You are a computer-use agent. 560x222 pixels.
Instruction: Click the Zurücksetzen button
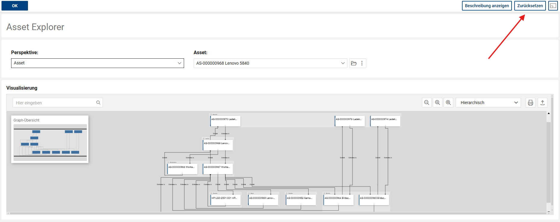(x=530, y=6)
